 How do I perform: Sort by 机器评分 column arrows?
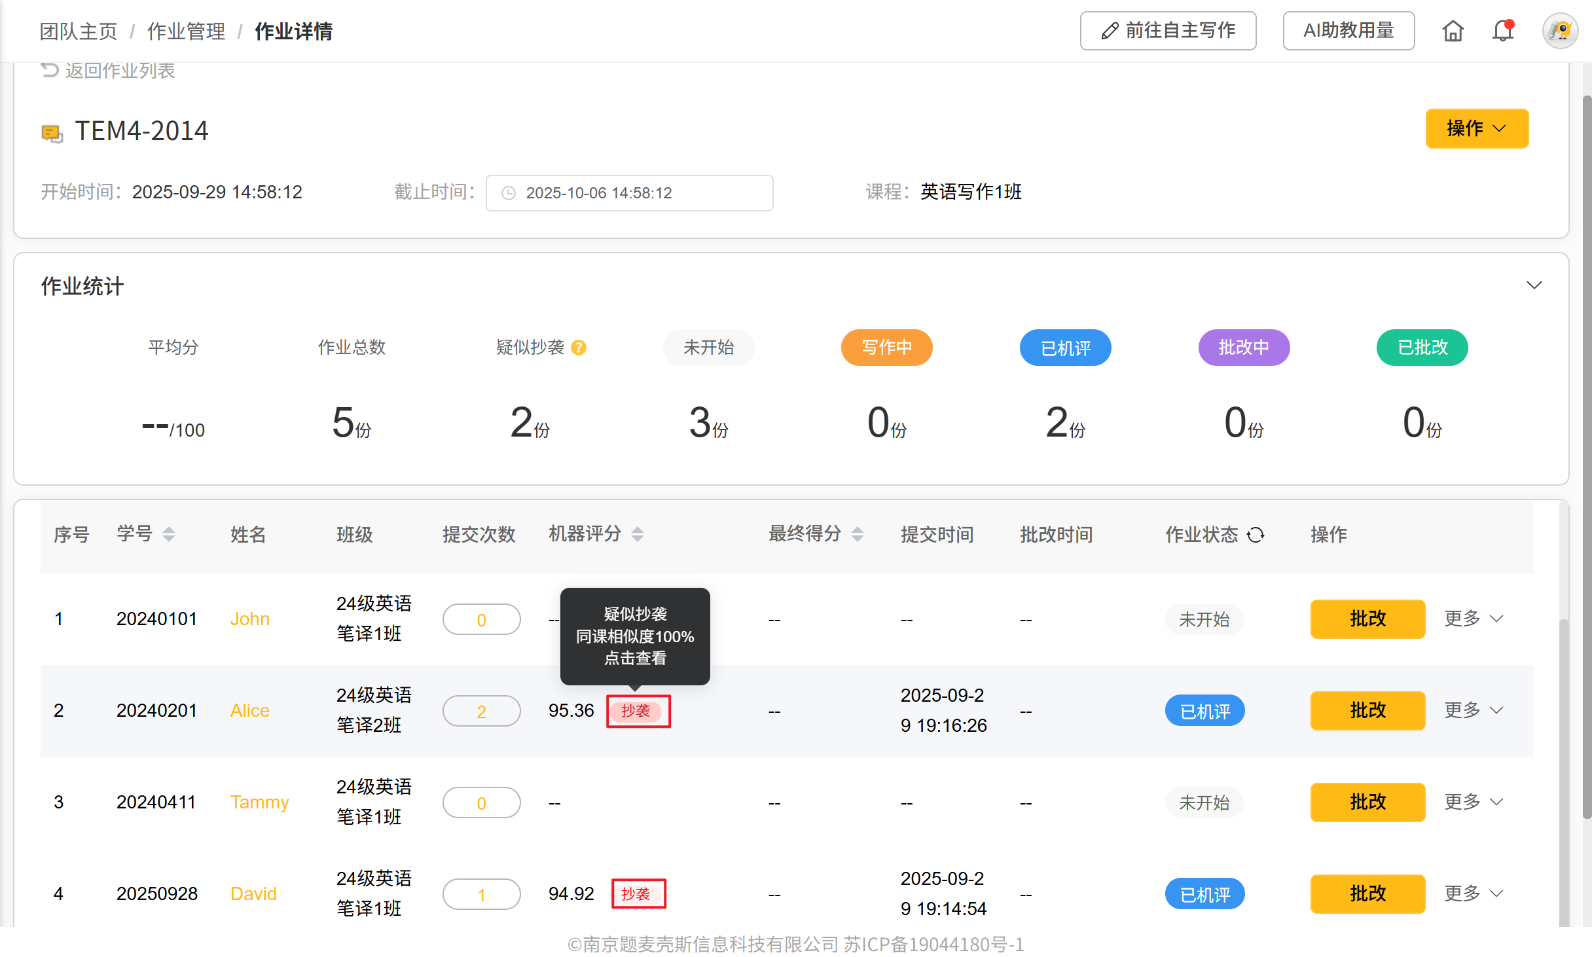(638, 534)
